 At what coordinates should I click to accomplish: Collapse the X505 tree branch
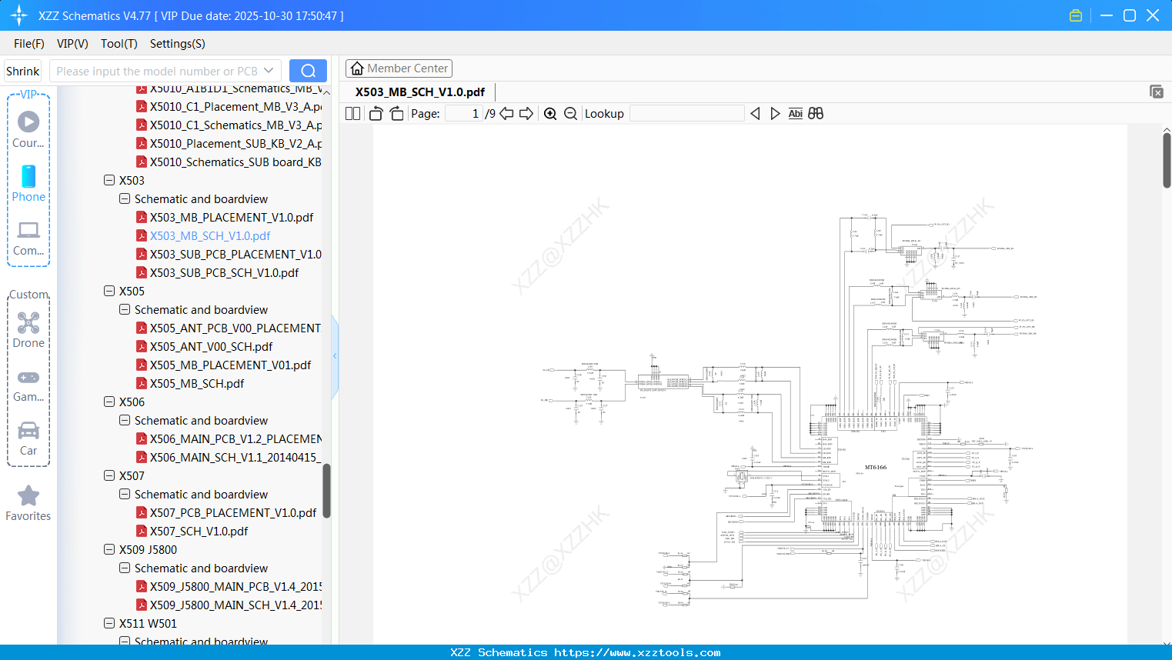tap(109, 291)
